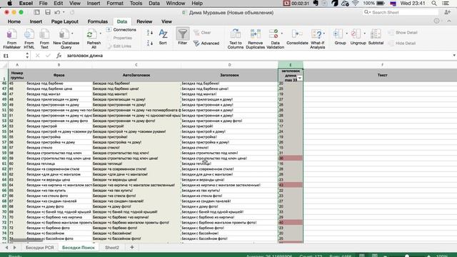Open the Sort dialog
This screenshot has width=457, height=257.
163,37
